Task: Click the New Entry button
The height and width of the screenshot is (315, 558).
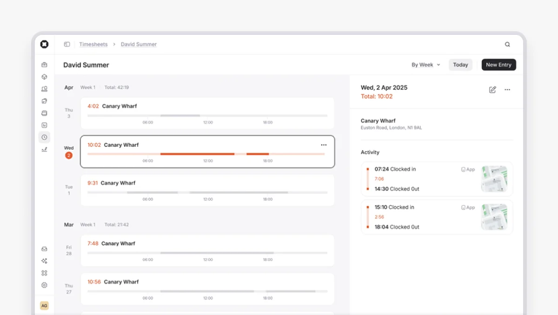Action: click(x=498, y=65)
